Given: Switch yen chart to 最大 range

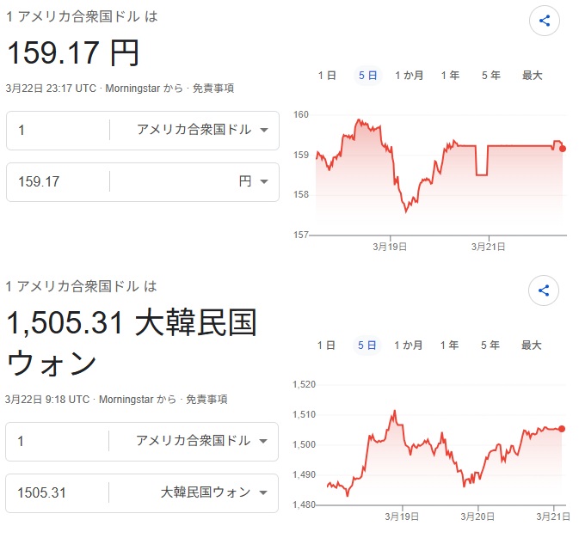Looking at the screenshot, I should click(532, 76).
